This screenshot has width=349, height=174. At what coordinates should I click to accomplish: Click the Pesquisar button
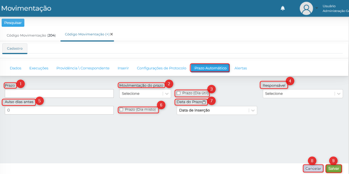[x=13, y=23]
